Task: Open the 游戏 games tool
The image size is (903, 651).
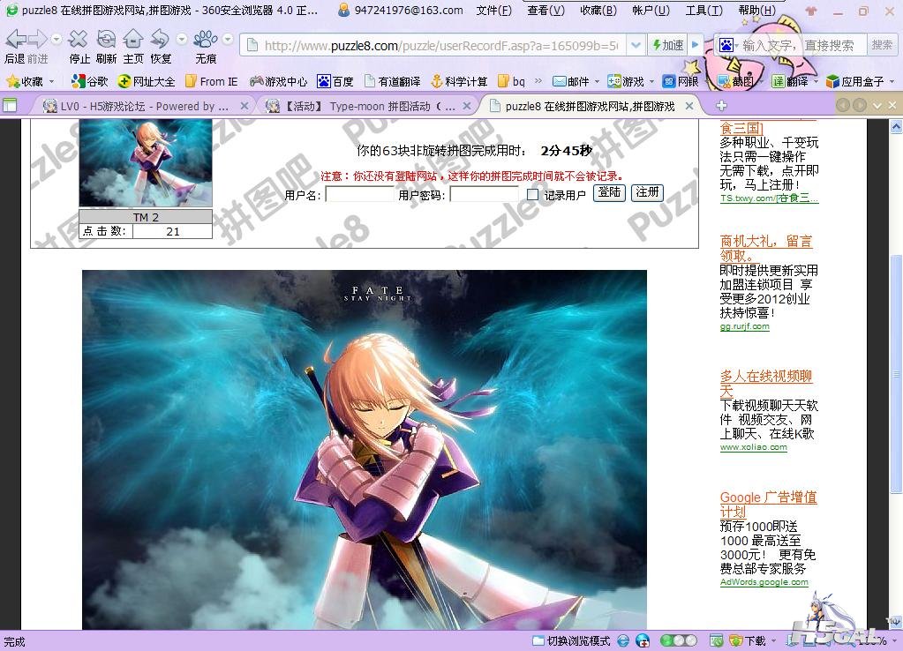Action: tap(626, 82)
